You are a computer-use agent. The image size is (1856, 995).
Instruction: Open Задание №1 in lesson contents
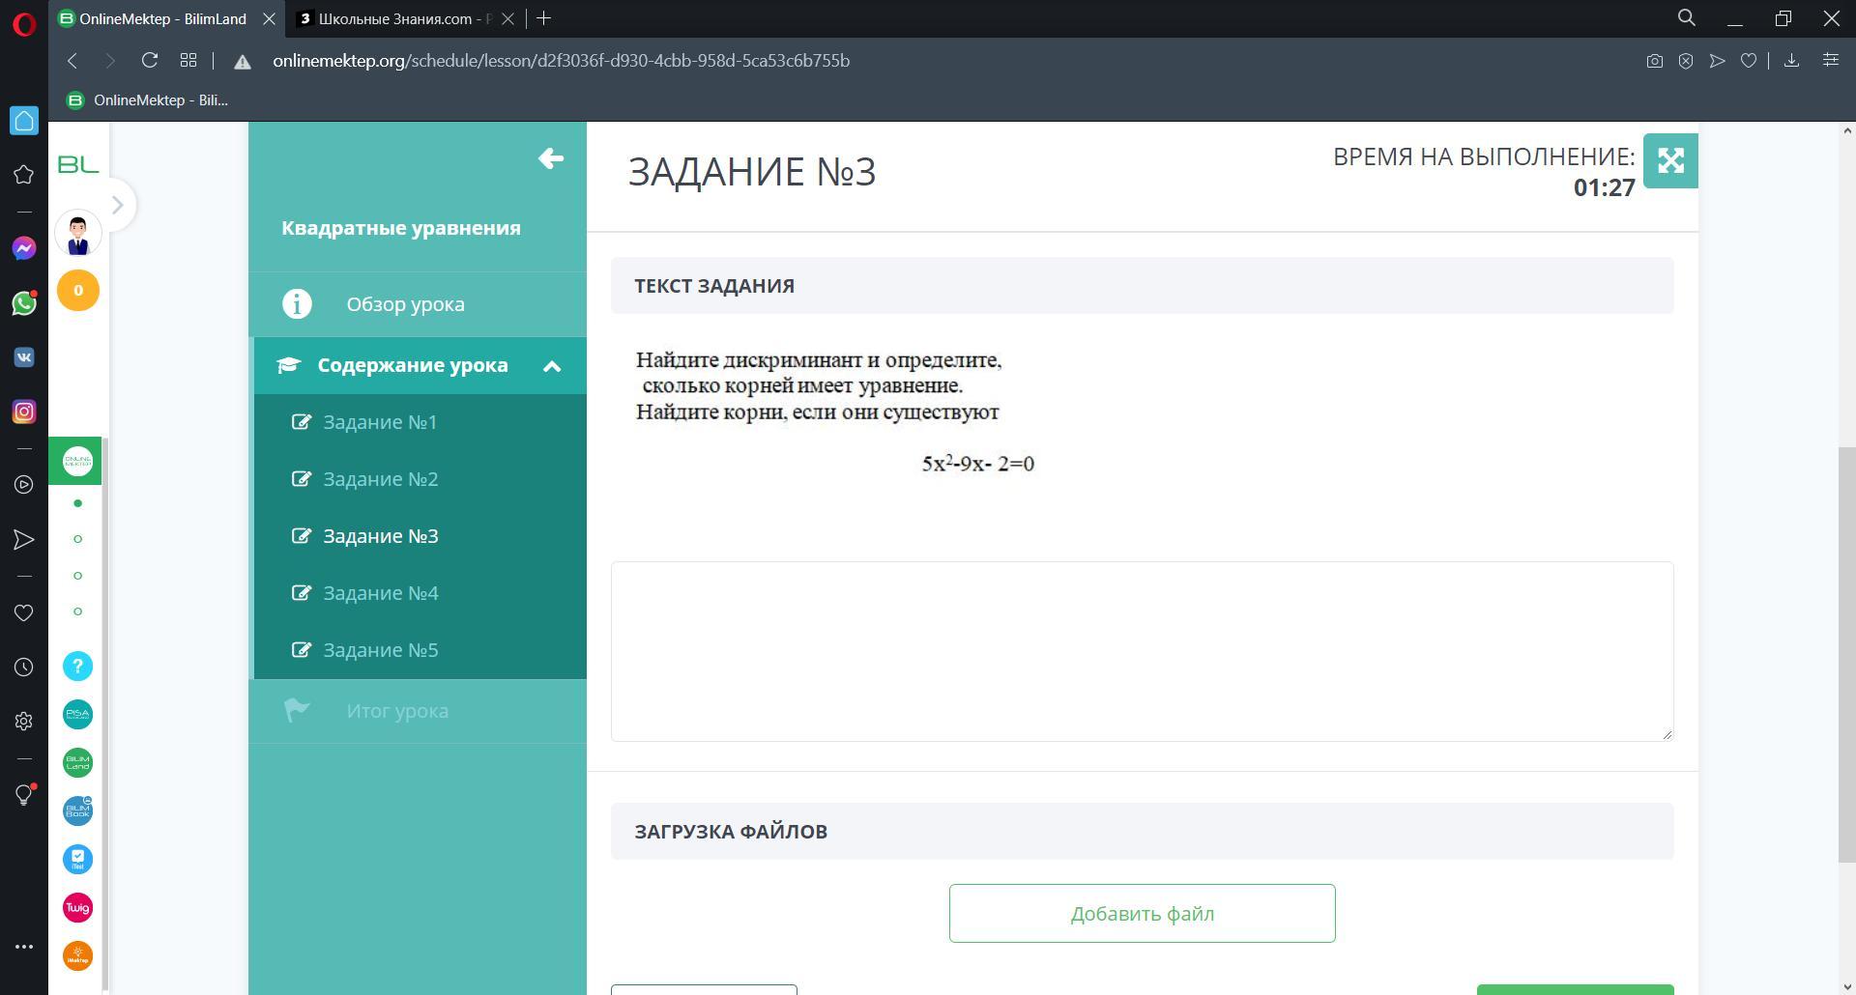tap(380, 422)
